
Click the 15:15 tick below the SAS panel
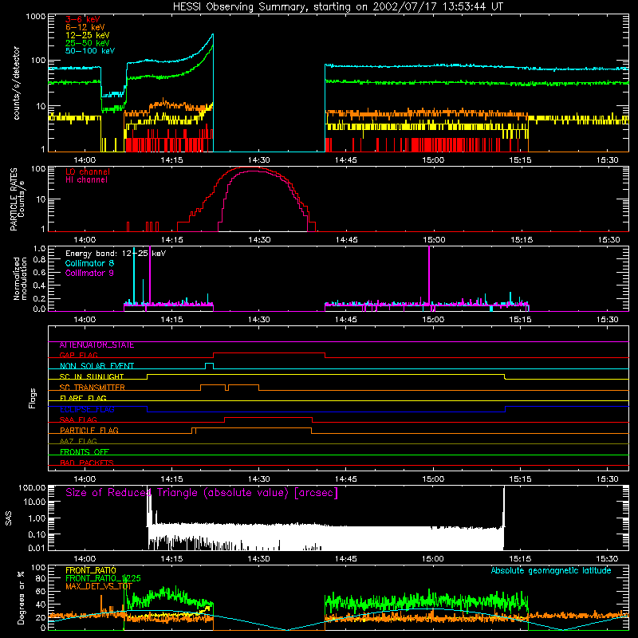pyautogui.click(x=520, y=559)
